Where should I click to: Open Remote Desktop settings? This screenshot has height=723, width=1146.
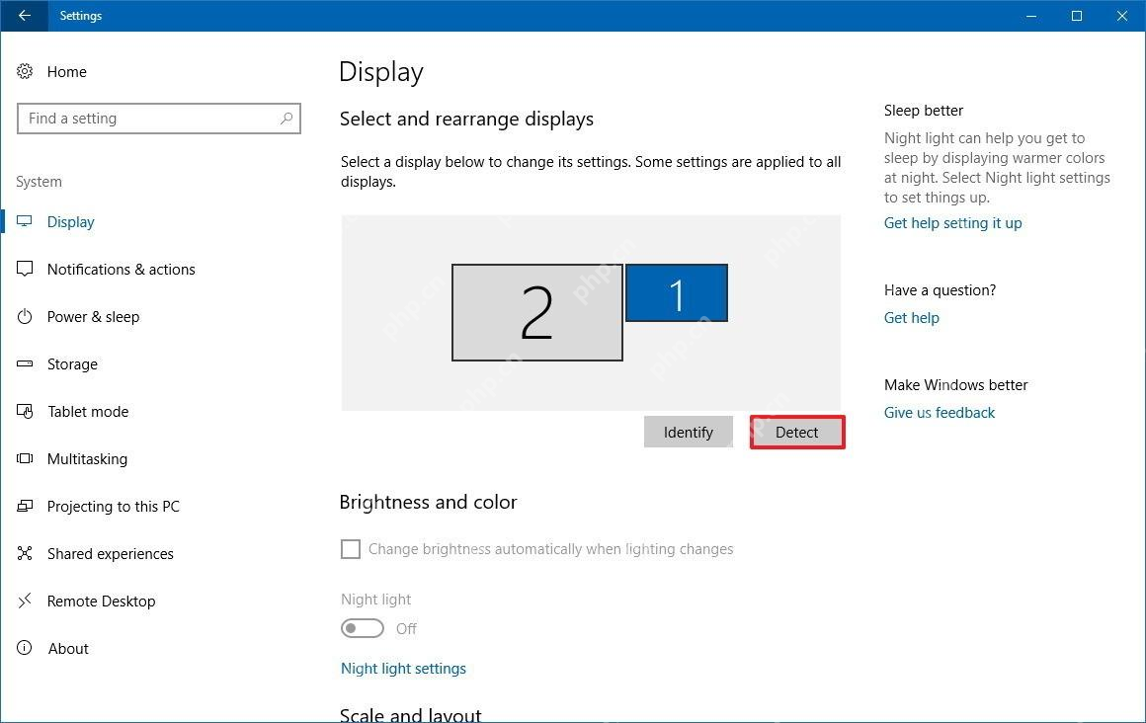[x=101, y=602]
